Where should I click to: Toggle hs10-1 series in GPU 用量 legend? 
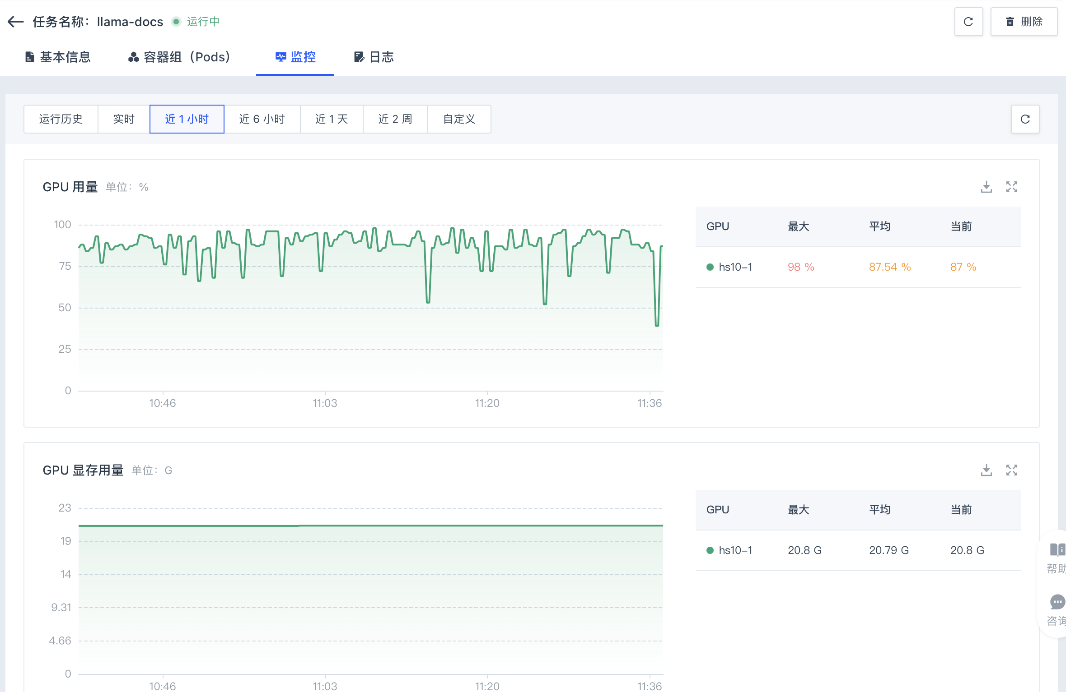(x=729, y=267)
